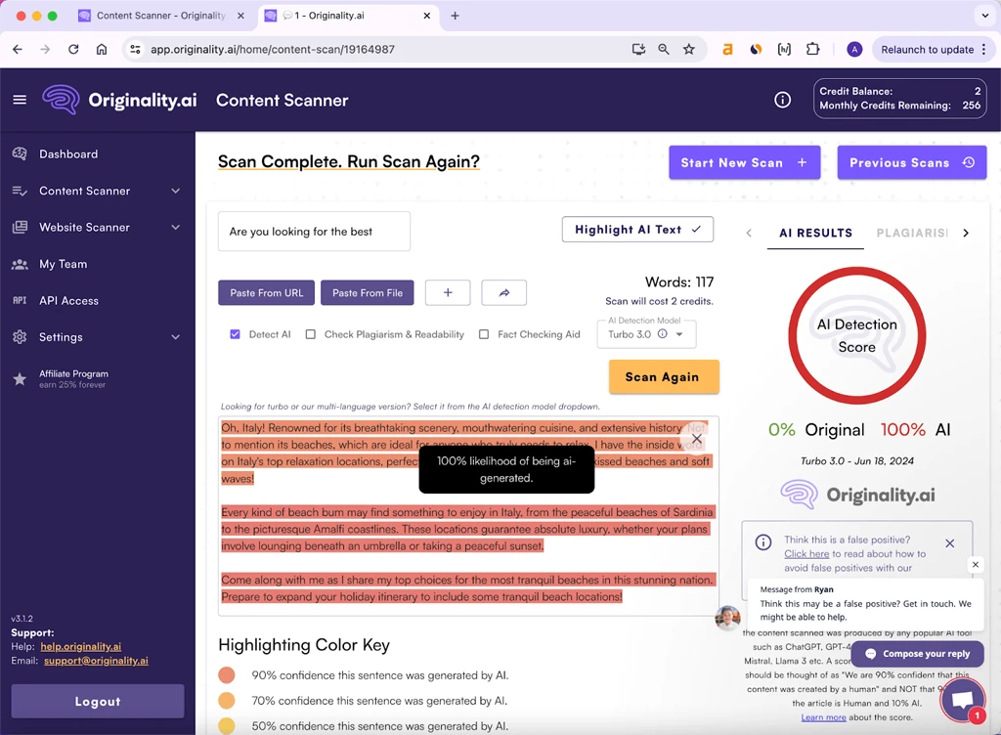1001x735 pixels.
Task: Click Compose your reply button
Action: [917, 653]
